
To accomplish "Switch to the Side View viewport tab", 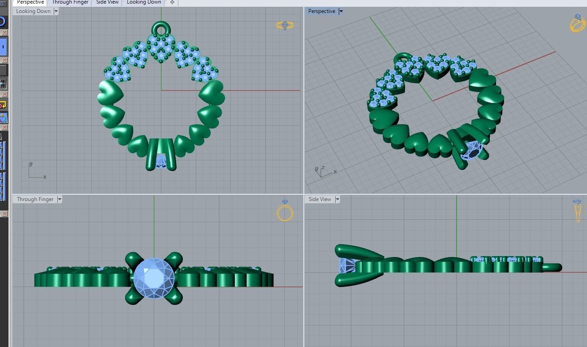I will 108,2.
